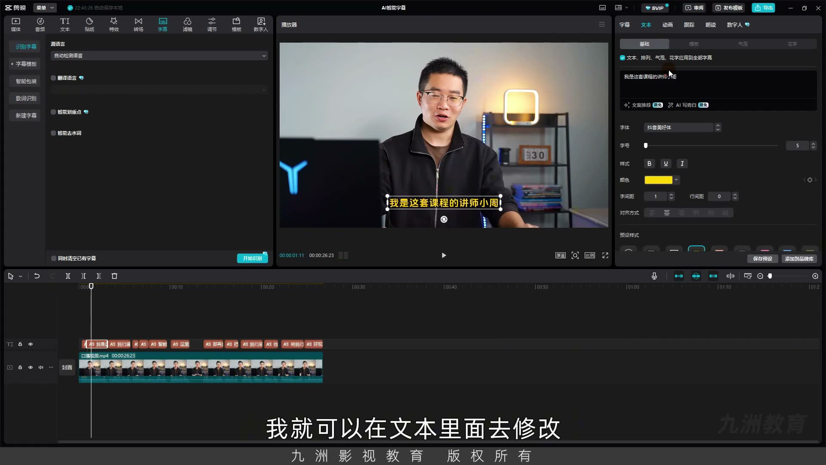Toggle video track visibility eye

tap(31, 367)
